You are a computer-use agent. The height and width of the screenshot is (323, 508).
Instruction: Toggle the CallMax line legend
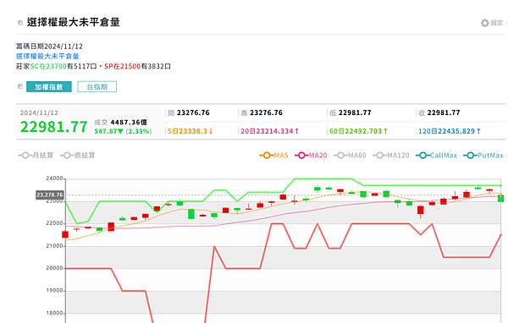436,156
